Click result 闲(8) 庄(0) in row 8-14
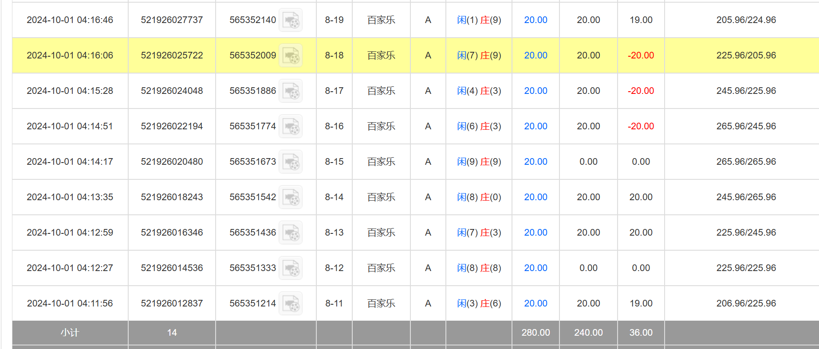 coord(479,197)
